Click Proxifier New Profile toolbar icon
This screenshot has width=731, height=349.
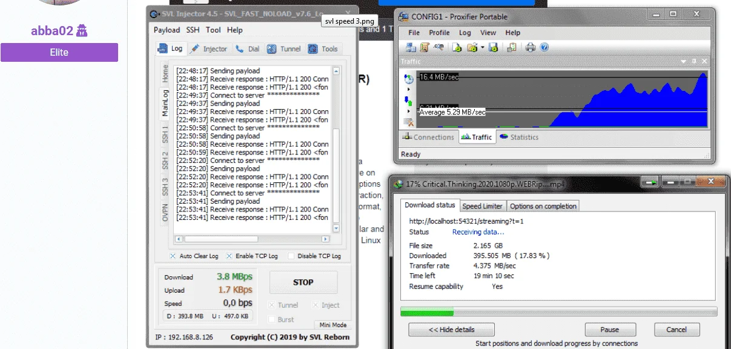point(457,47)
